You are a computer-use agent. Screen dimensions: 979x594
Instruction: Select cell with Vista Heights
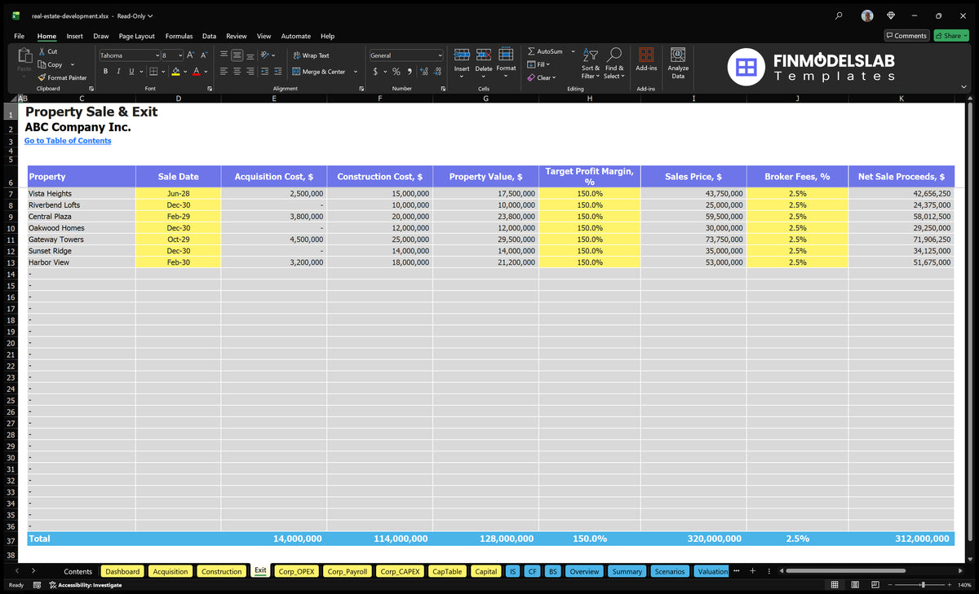[82, 194]
